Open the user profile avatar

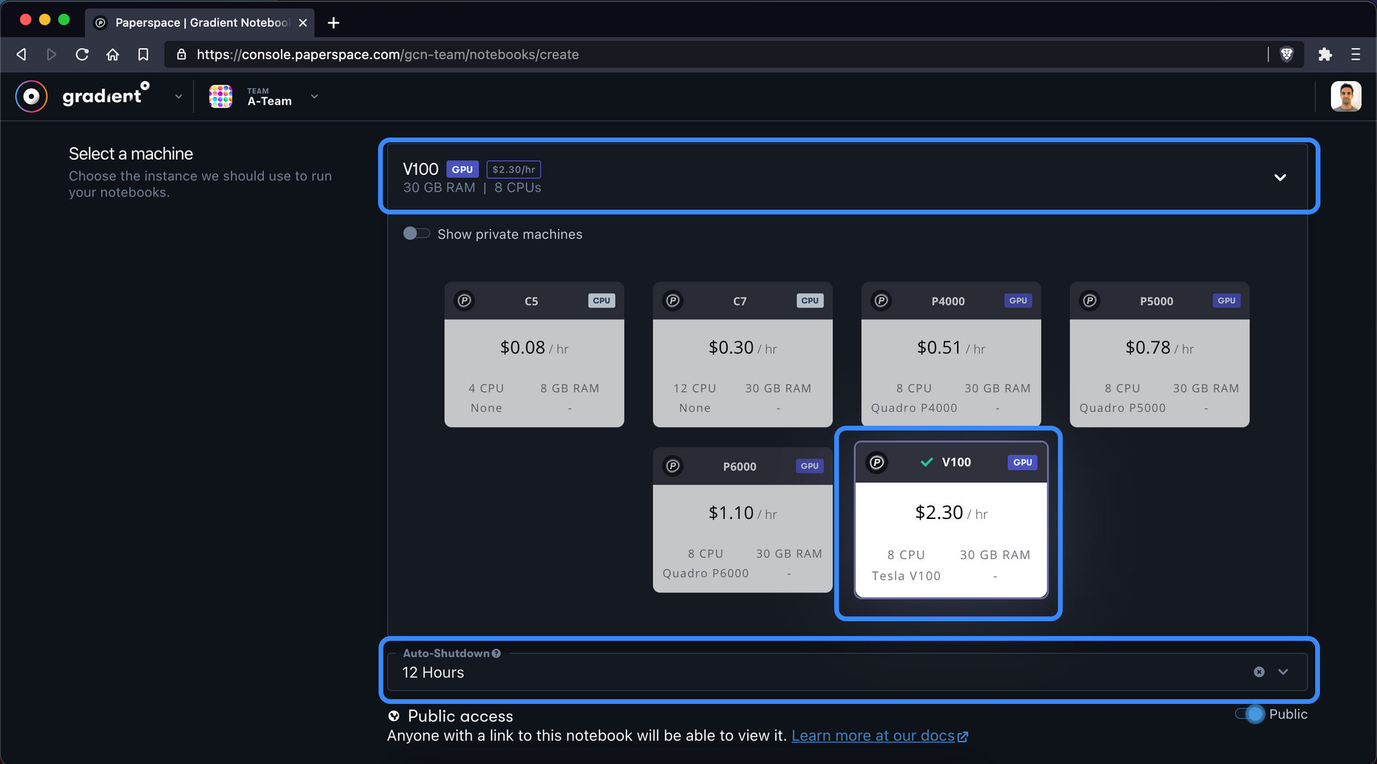coord(1345,96)
